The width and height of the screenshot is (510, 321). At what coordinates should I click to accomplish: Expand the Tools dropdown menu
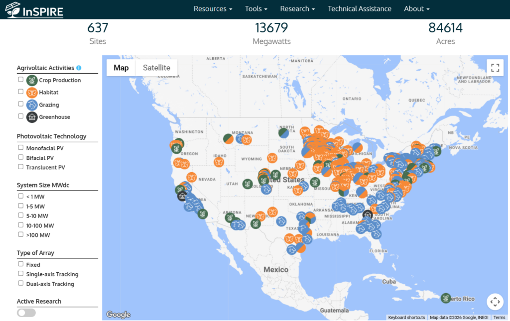pyautogui.click(x=256, y=9)
